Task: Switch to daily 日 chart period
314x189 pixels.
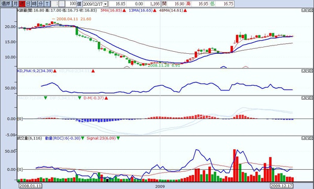Action: click(x=28, y=4)
